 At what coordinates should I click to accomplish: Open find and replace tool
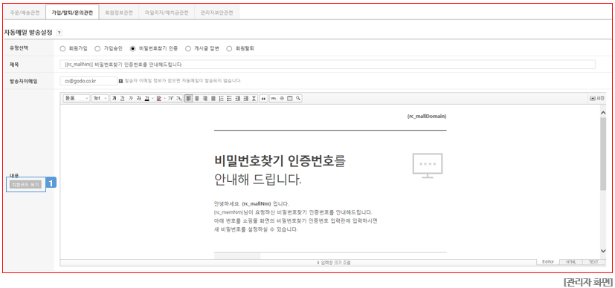pos(298,99)
